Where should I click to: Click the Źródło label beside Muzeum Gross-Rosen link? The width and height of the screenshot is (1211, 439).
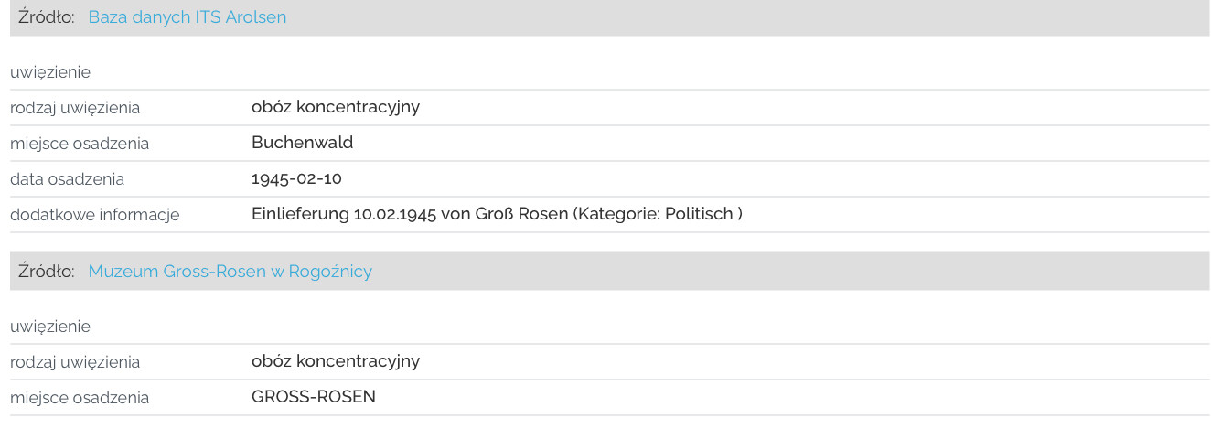[47, 272]
